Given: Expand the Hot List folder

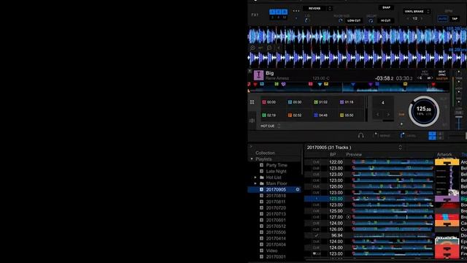Looking at the screenshot, I should point(255,178).
